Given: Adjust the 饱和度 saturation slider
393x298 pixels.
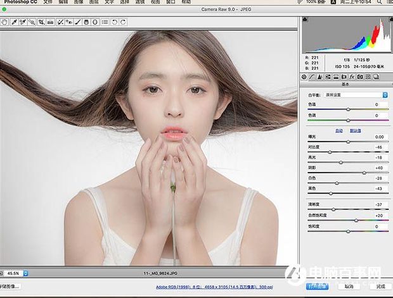Looking at the screenshot, I should [348, 232].
